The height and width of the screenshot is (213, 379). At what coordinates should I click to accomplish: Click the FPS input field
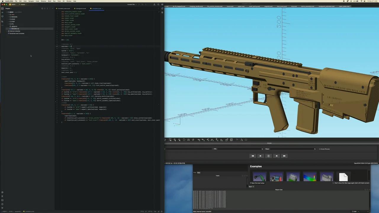tap(240, 149)
